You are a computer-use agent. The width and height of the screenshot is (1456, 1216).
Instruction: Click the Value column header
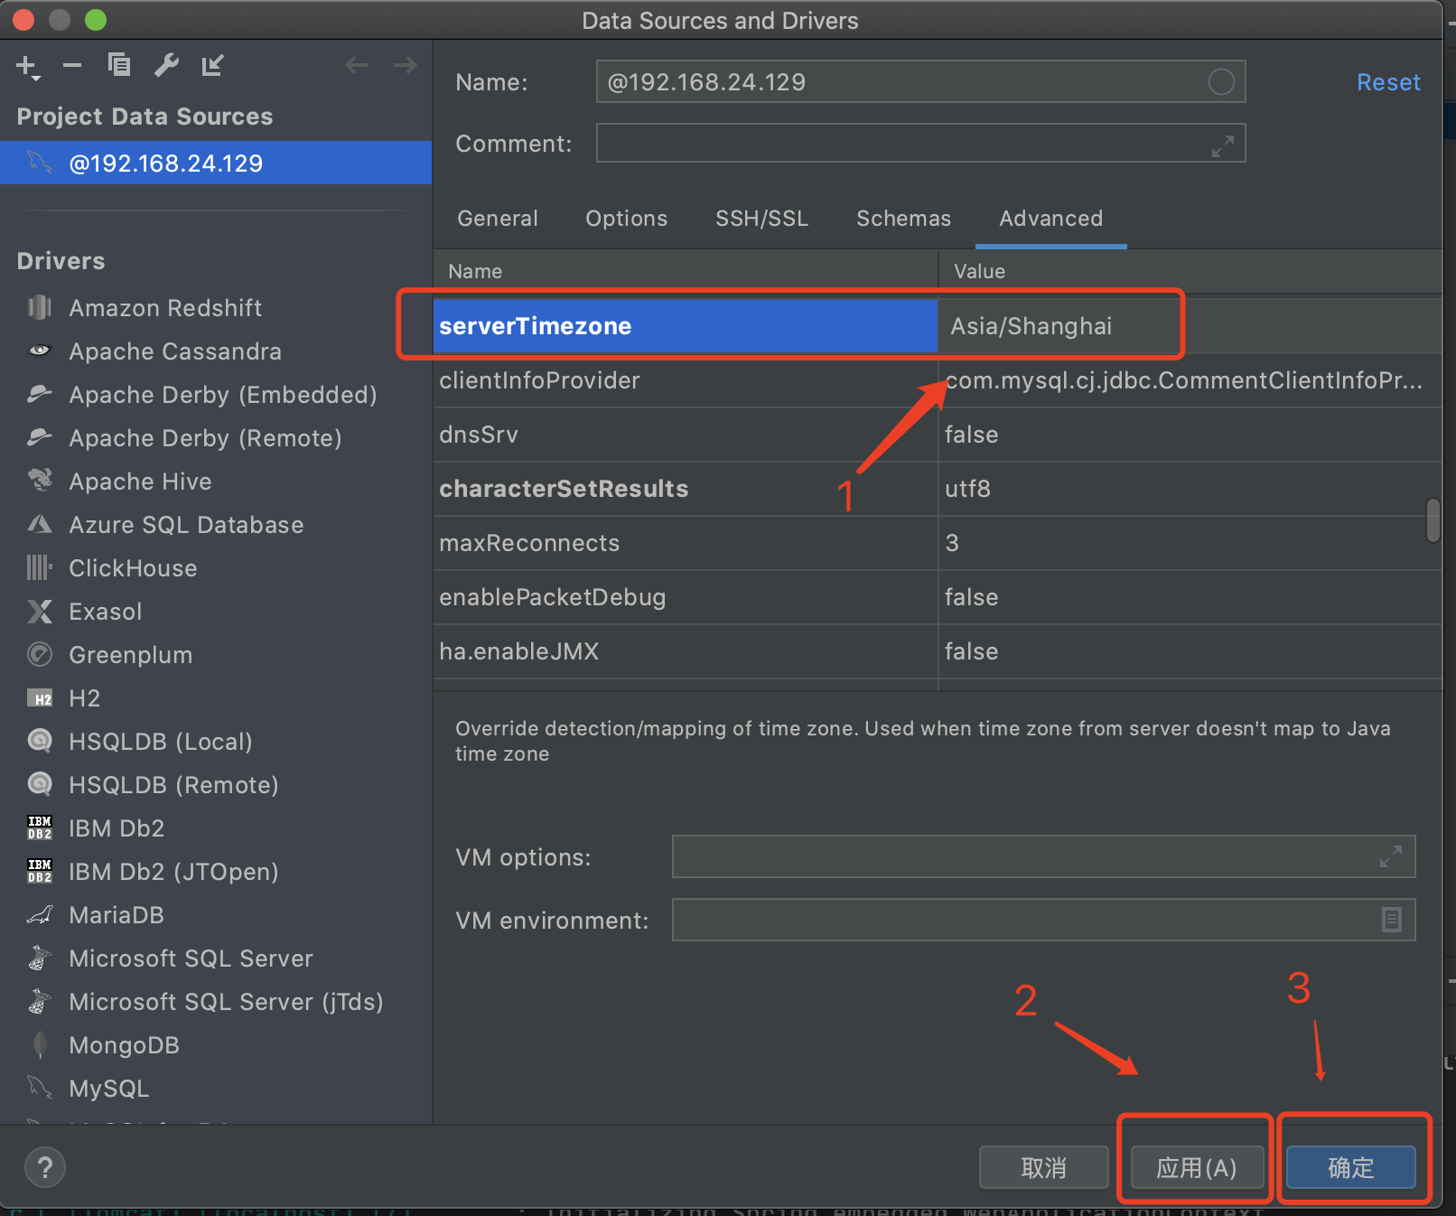click(1190, 271)
